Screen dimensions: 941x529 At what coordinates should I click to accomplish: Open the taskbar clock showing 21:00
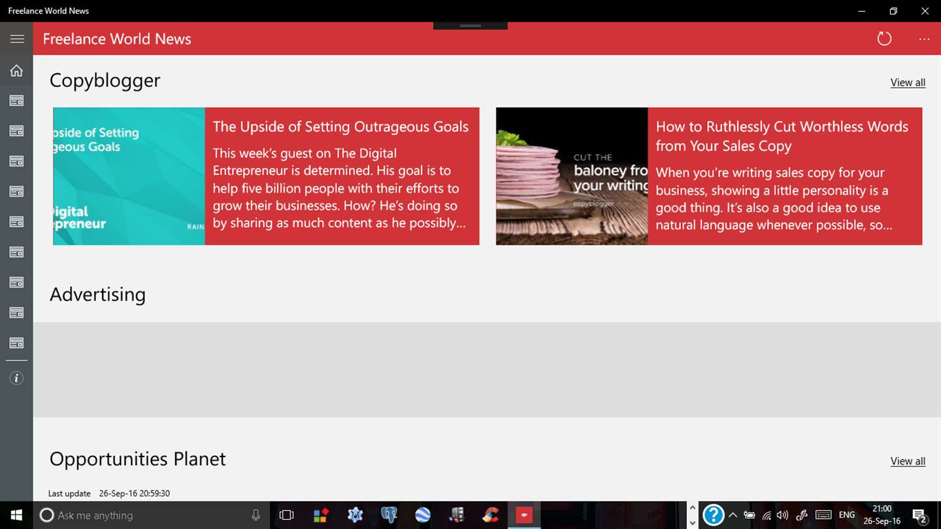(882, 515)
